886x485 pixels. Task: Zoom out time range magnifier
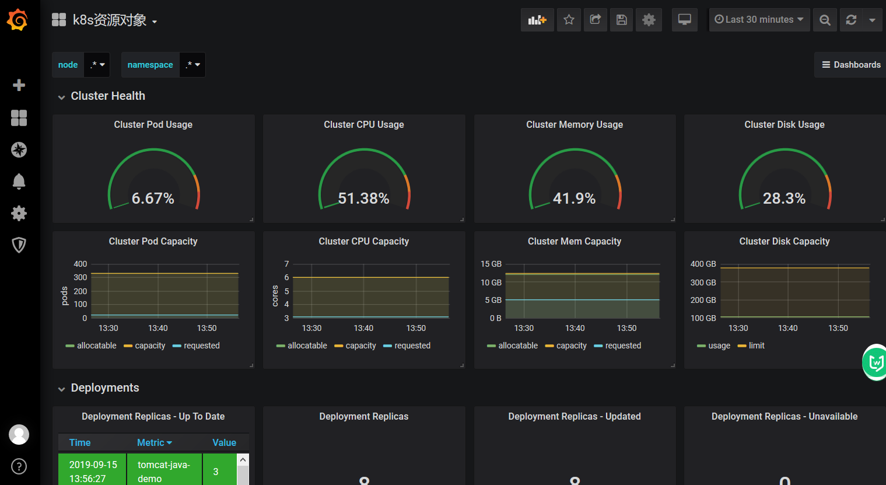825,20
